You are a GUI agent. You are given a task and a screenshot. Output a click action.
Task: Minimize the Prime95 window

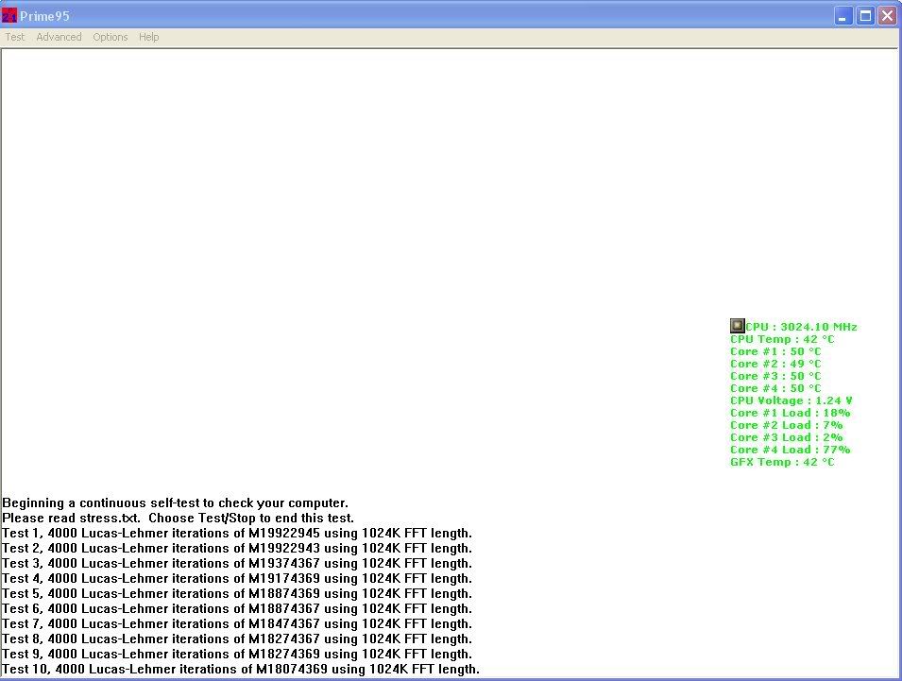pos(843,16)
